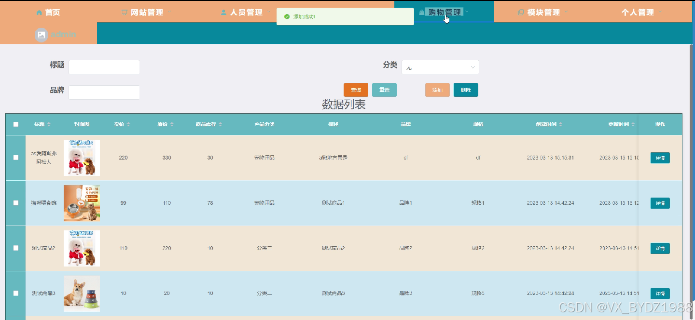The width and height of the screenshot is (695, 320).
Task: Check the 测试商品2 row checkbox
Action: pyautogui.click(x=16, y=248)
